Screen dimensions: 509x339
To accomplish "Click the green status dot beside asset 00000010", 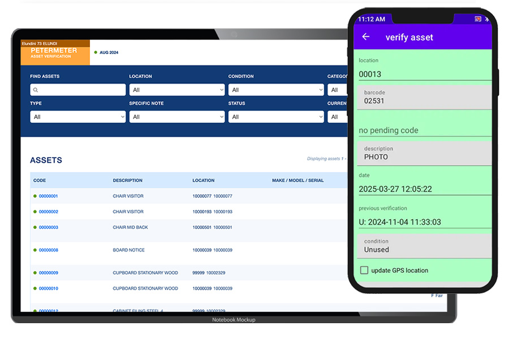I will [34, 289].
